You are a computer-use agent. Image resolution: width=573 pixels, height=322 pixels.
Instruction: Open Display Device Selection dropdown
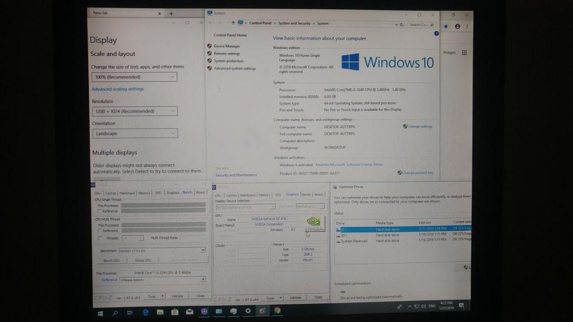246,207
